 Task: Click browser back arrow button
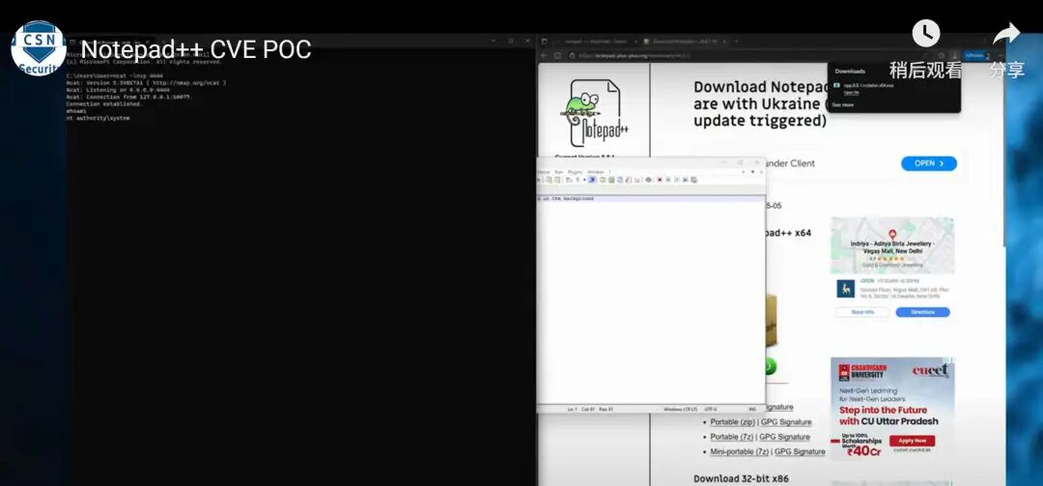click(544, 56)
